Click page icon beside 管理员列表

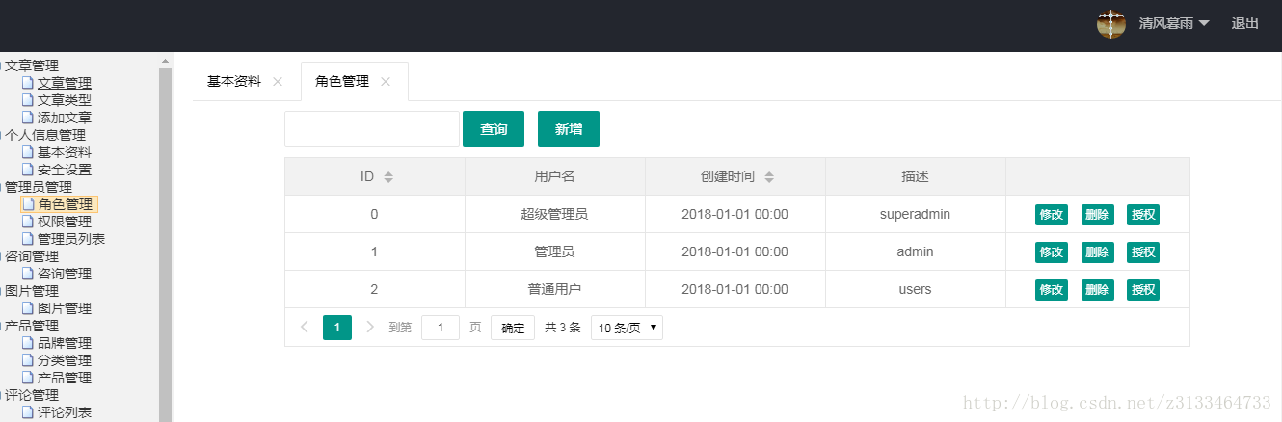pyautogui.click(x=28, y=239)
